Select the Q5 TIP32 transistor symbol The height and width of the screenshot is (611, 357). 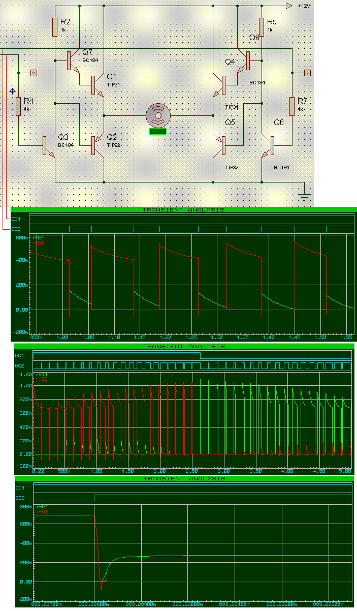[219, 146]
